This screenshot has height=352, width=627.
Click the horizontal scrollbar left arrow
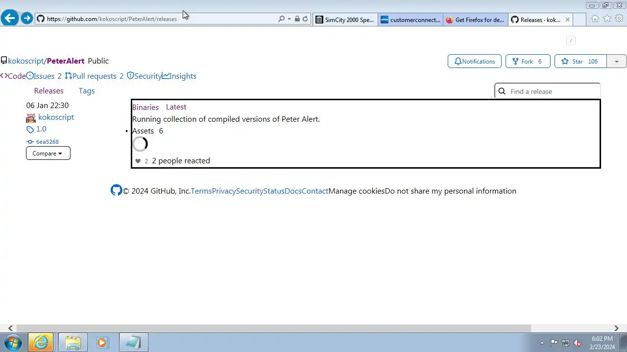click(x=10, y=328)
